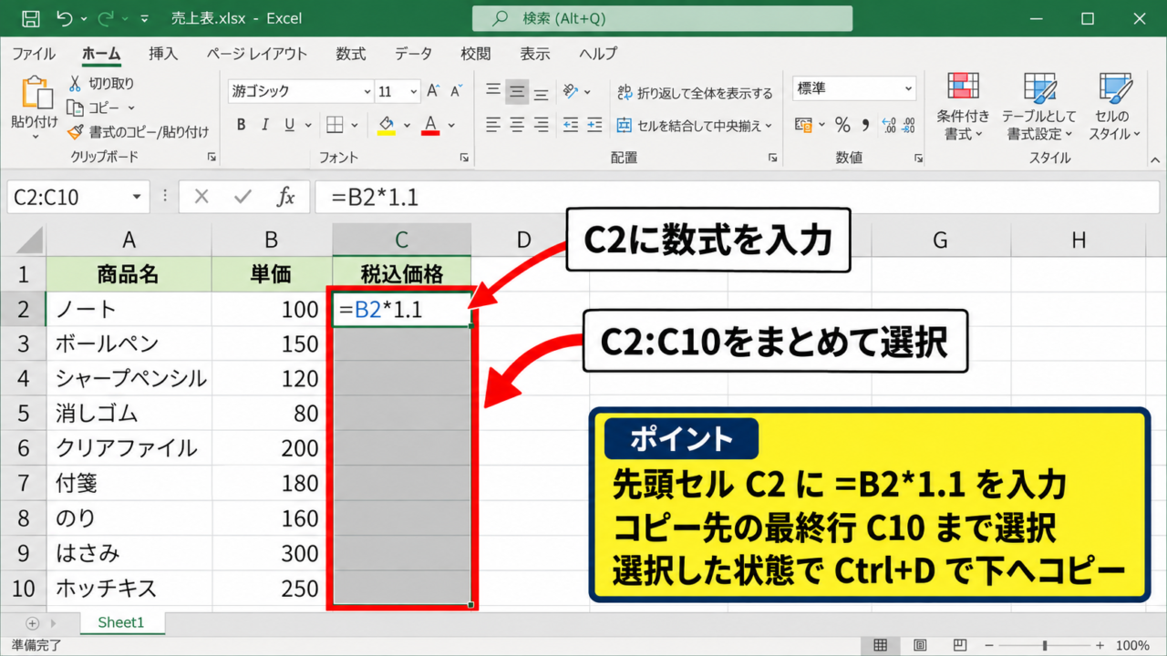This screenshot has width=1167, height=656.
Task: Switch to the 挿入 tab
Action: click(163, 54)
